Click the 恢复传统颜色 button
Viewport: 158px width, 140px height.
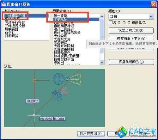coord(131,62)
